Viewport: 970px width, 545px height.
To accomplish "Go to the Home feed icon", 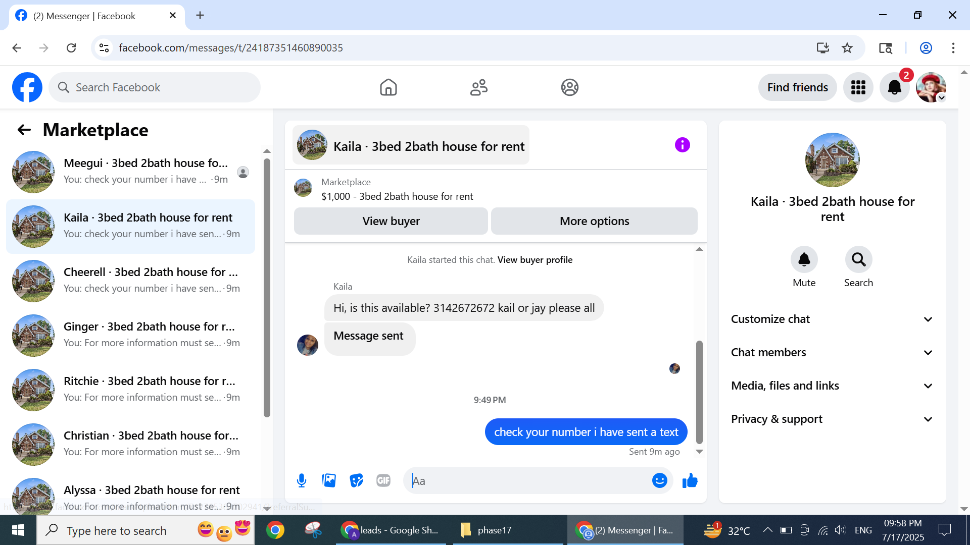I will pos(388,87).
